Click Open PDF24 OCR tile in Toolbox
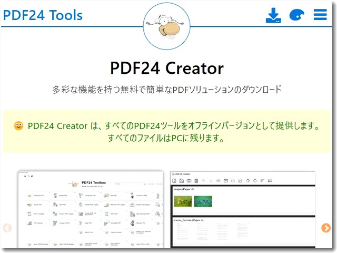This screenshot has width=337, height=253. point(140,244)
